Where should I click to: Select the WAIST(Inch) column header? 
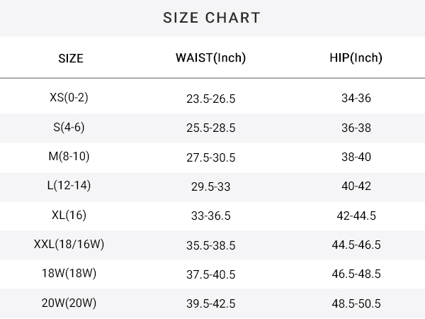(210, 58)
